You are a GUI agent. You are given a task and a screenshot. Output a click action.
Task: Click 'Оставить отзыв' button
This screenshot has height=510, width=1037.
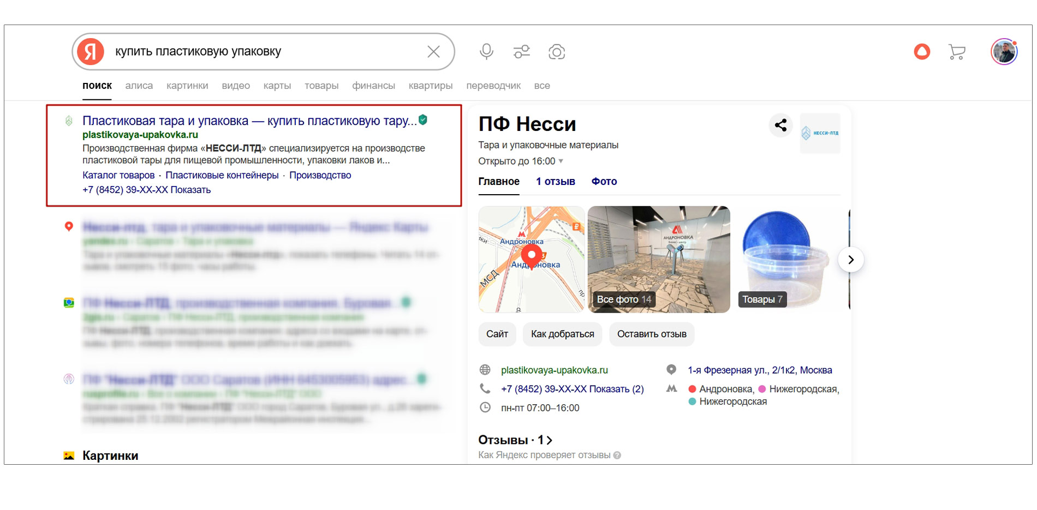coord(652,334)
